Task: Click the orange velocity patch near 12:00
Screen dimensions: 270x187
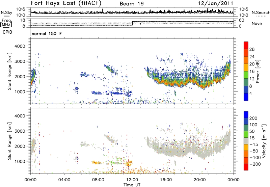Action: [129, 163]
